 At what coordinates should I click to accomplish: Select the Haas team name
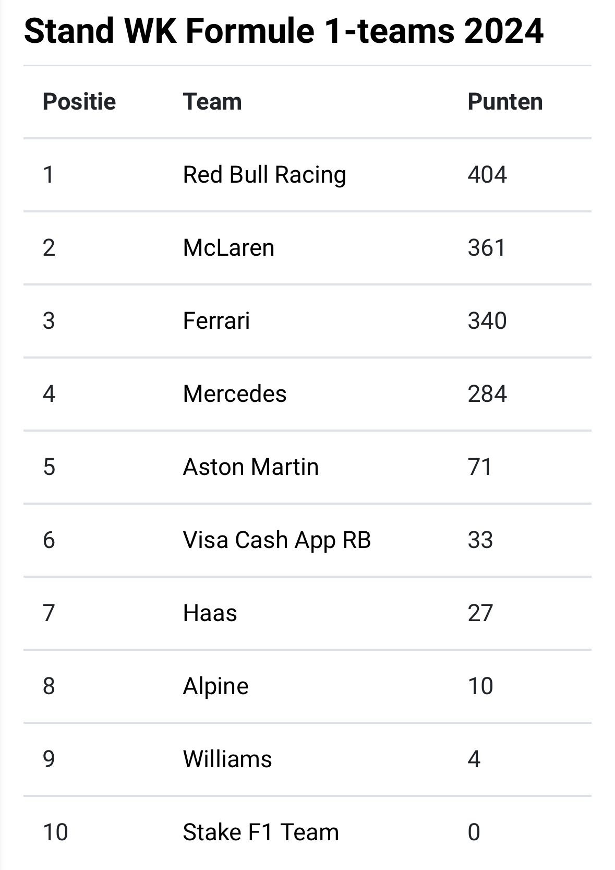(210, 613)
